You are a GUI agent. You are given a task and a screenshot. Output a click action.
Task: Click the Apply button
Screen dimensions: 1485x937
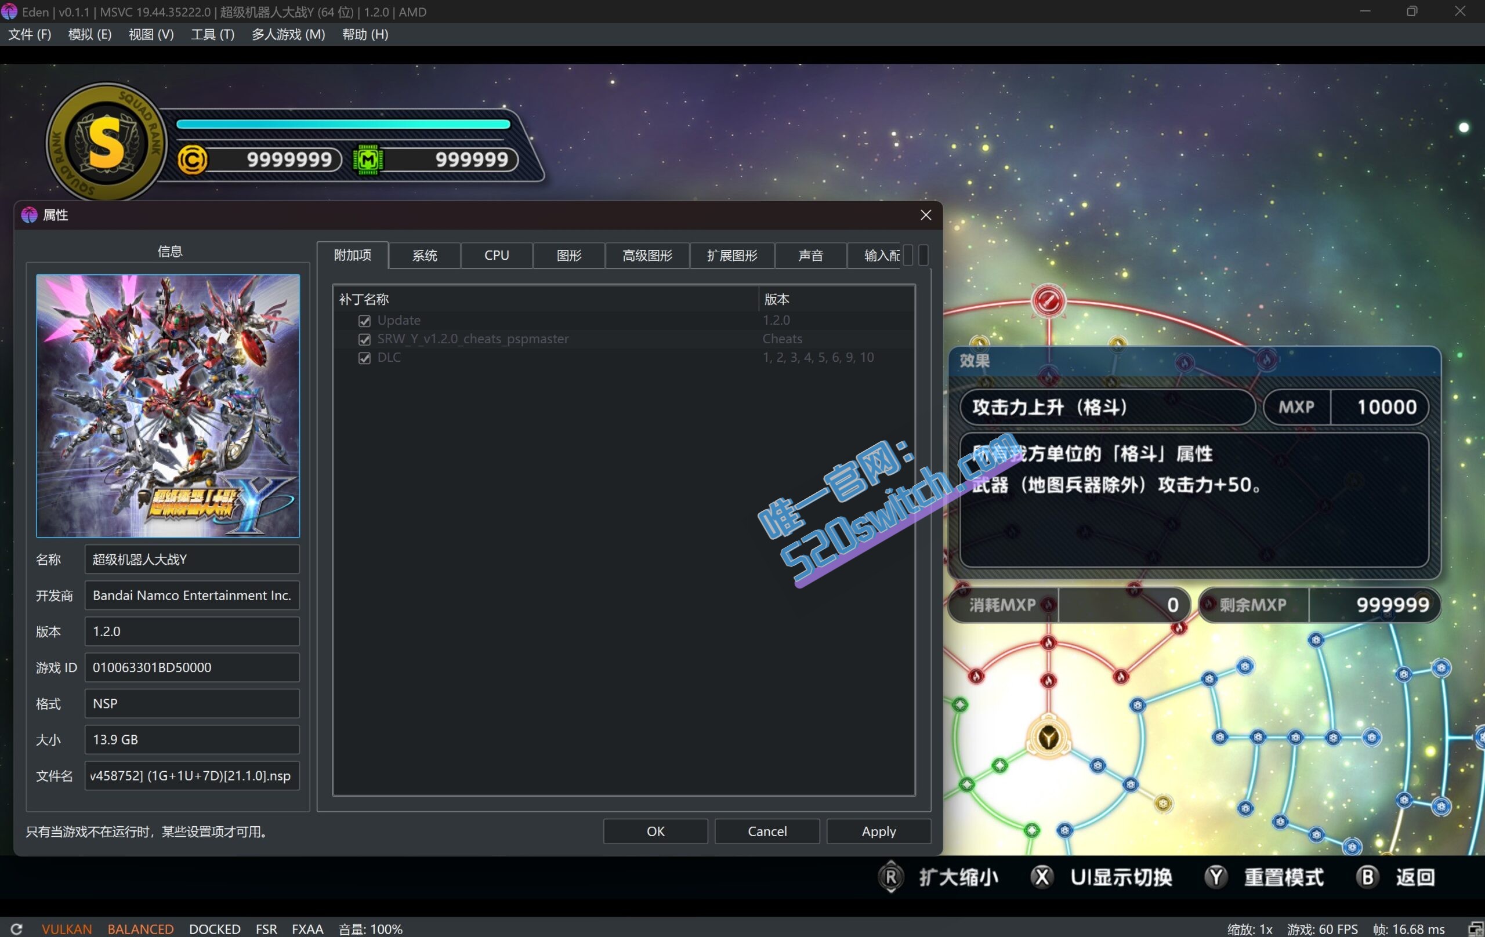pos(879,831)
